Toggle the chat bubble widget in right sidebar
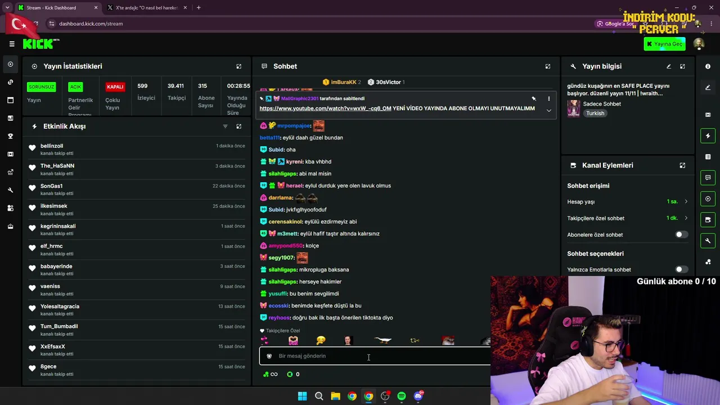 [708, 178]
